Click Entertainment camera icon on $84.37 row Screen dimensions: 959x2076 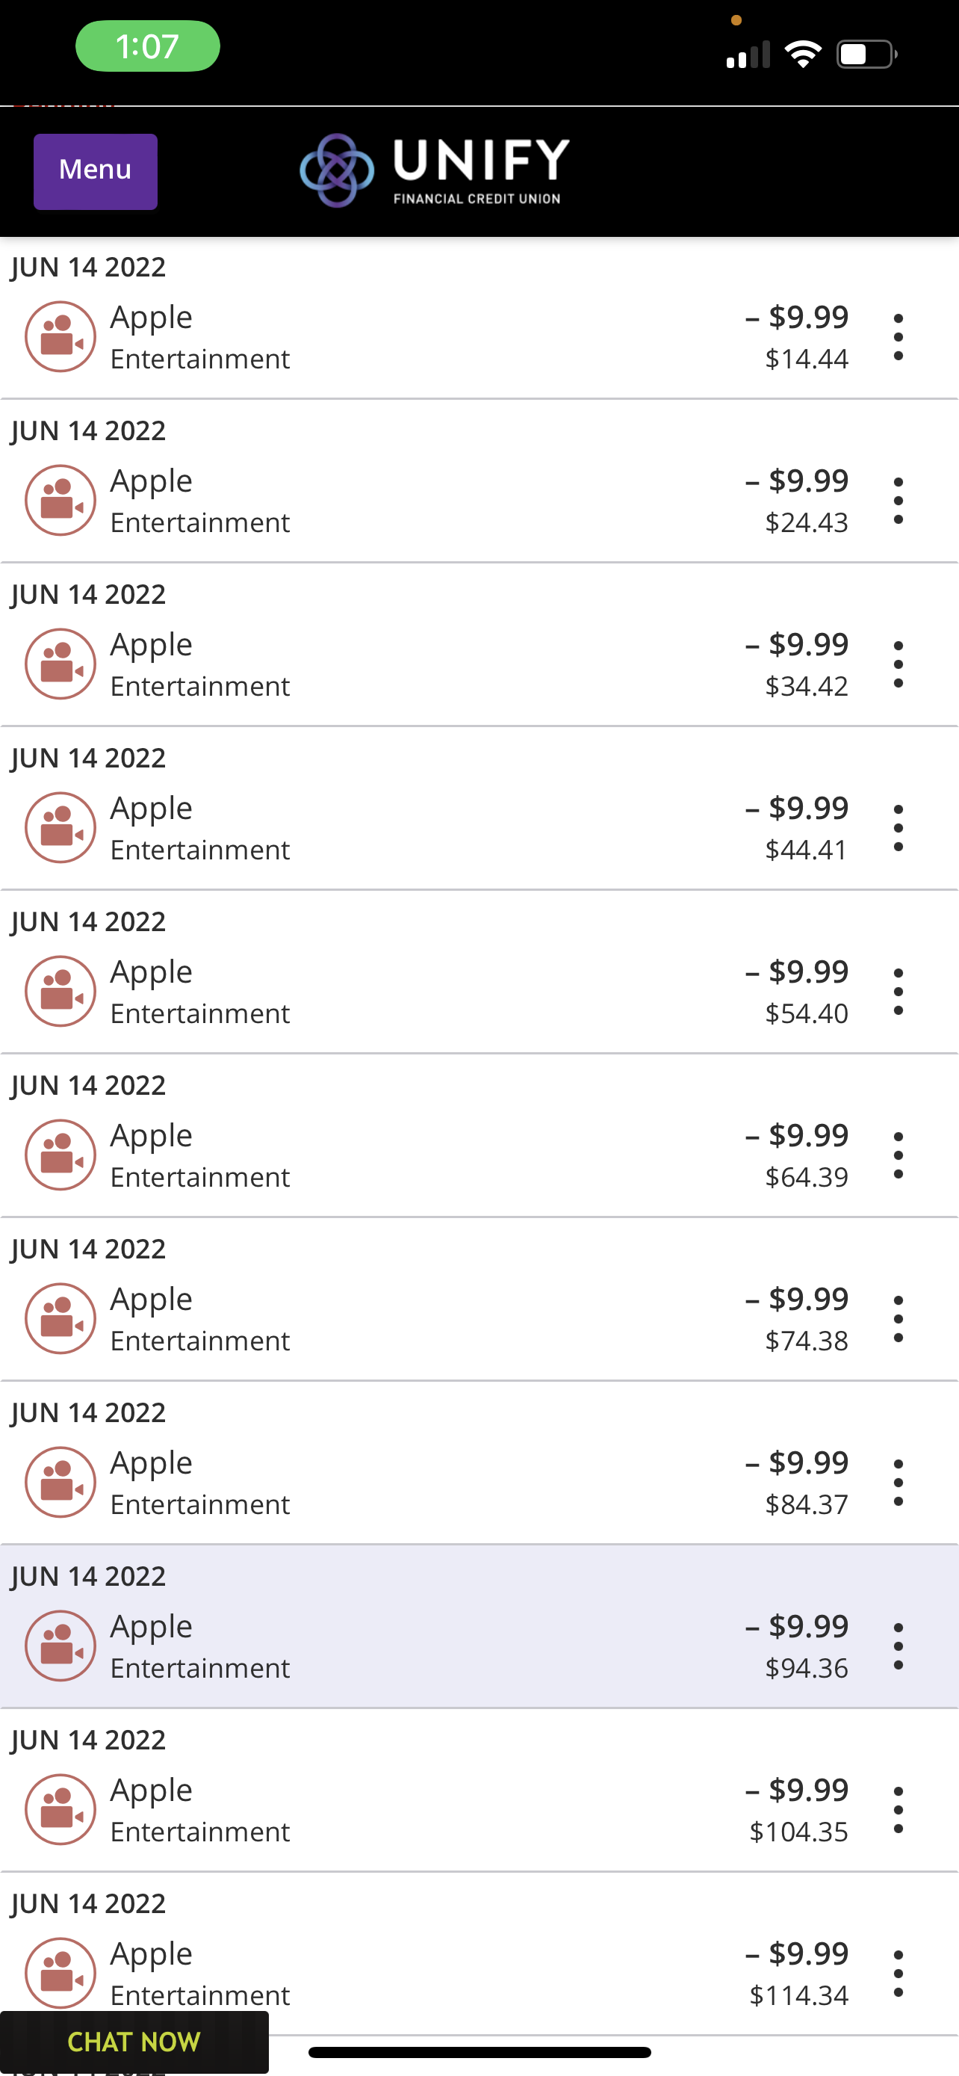click(60, 1482)
